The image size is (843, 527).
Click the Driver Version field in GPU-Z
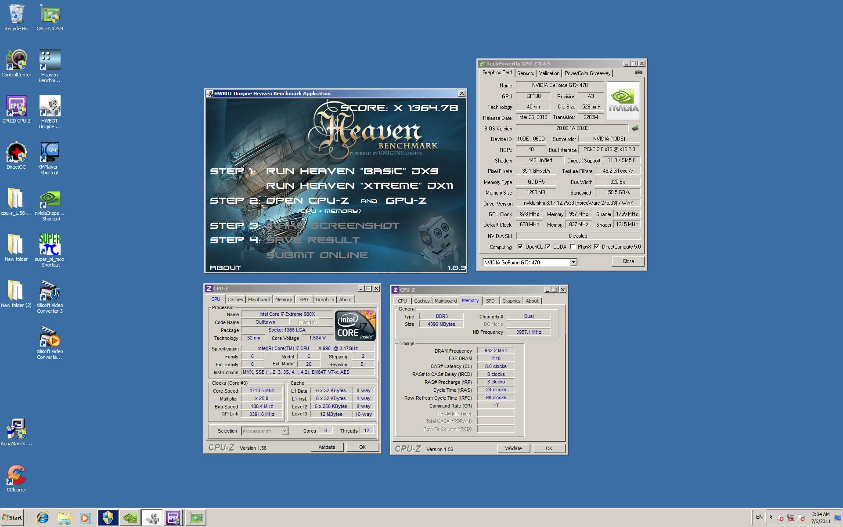[x=578, y=203]
